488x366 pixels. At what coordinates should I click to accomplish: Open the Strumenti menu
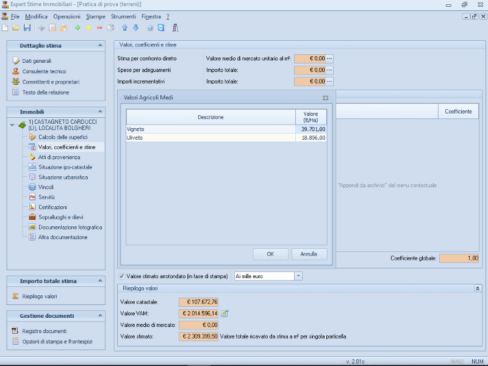point(123,16)
